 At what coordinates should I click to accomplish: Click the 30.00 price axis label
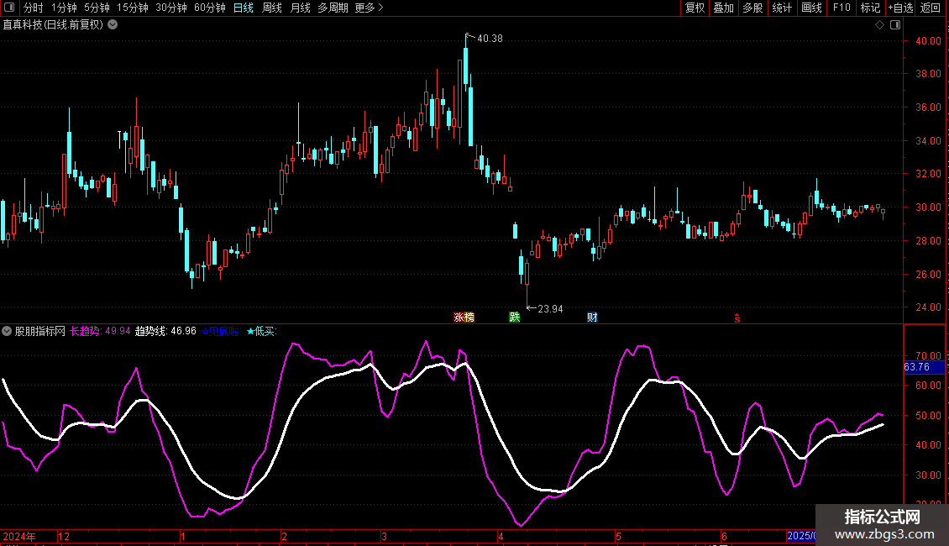[x=928, y=207]
